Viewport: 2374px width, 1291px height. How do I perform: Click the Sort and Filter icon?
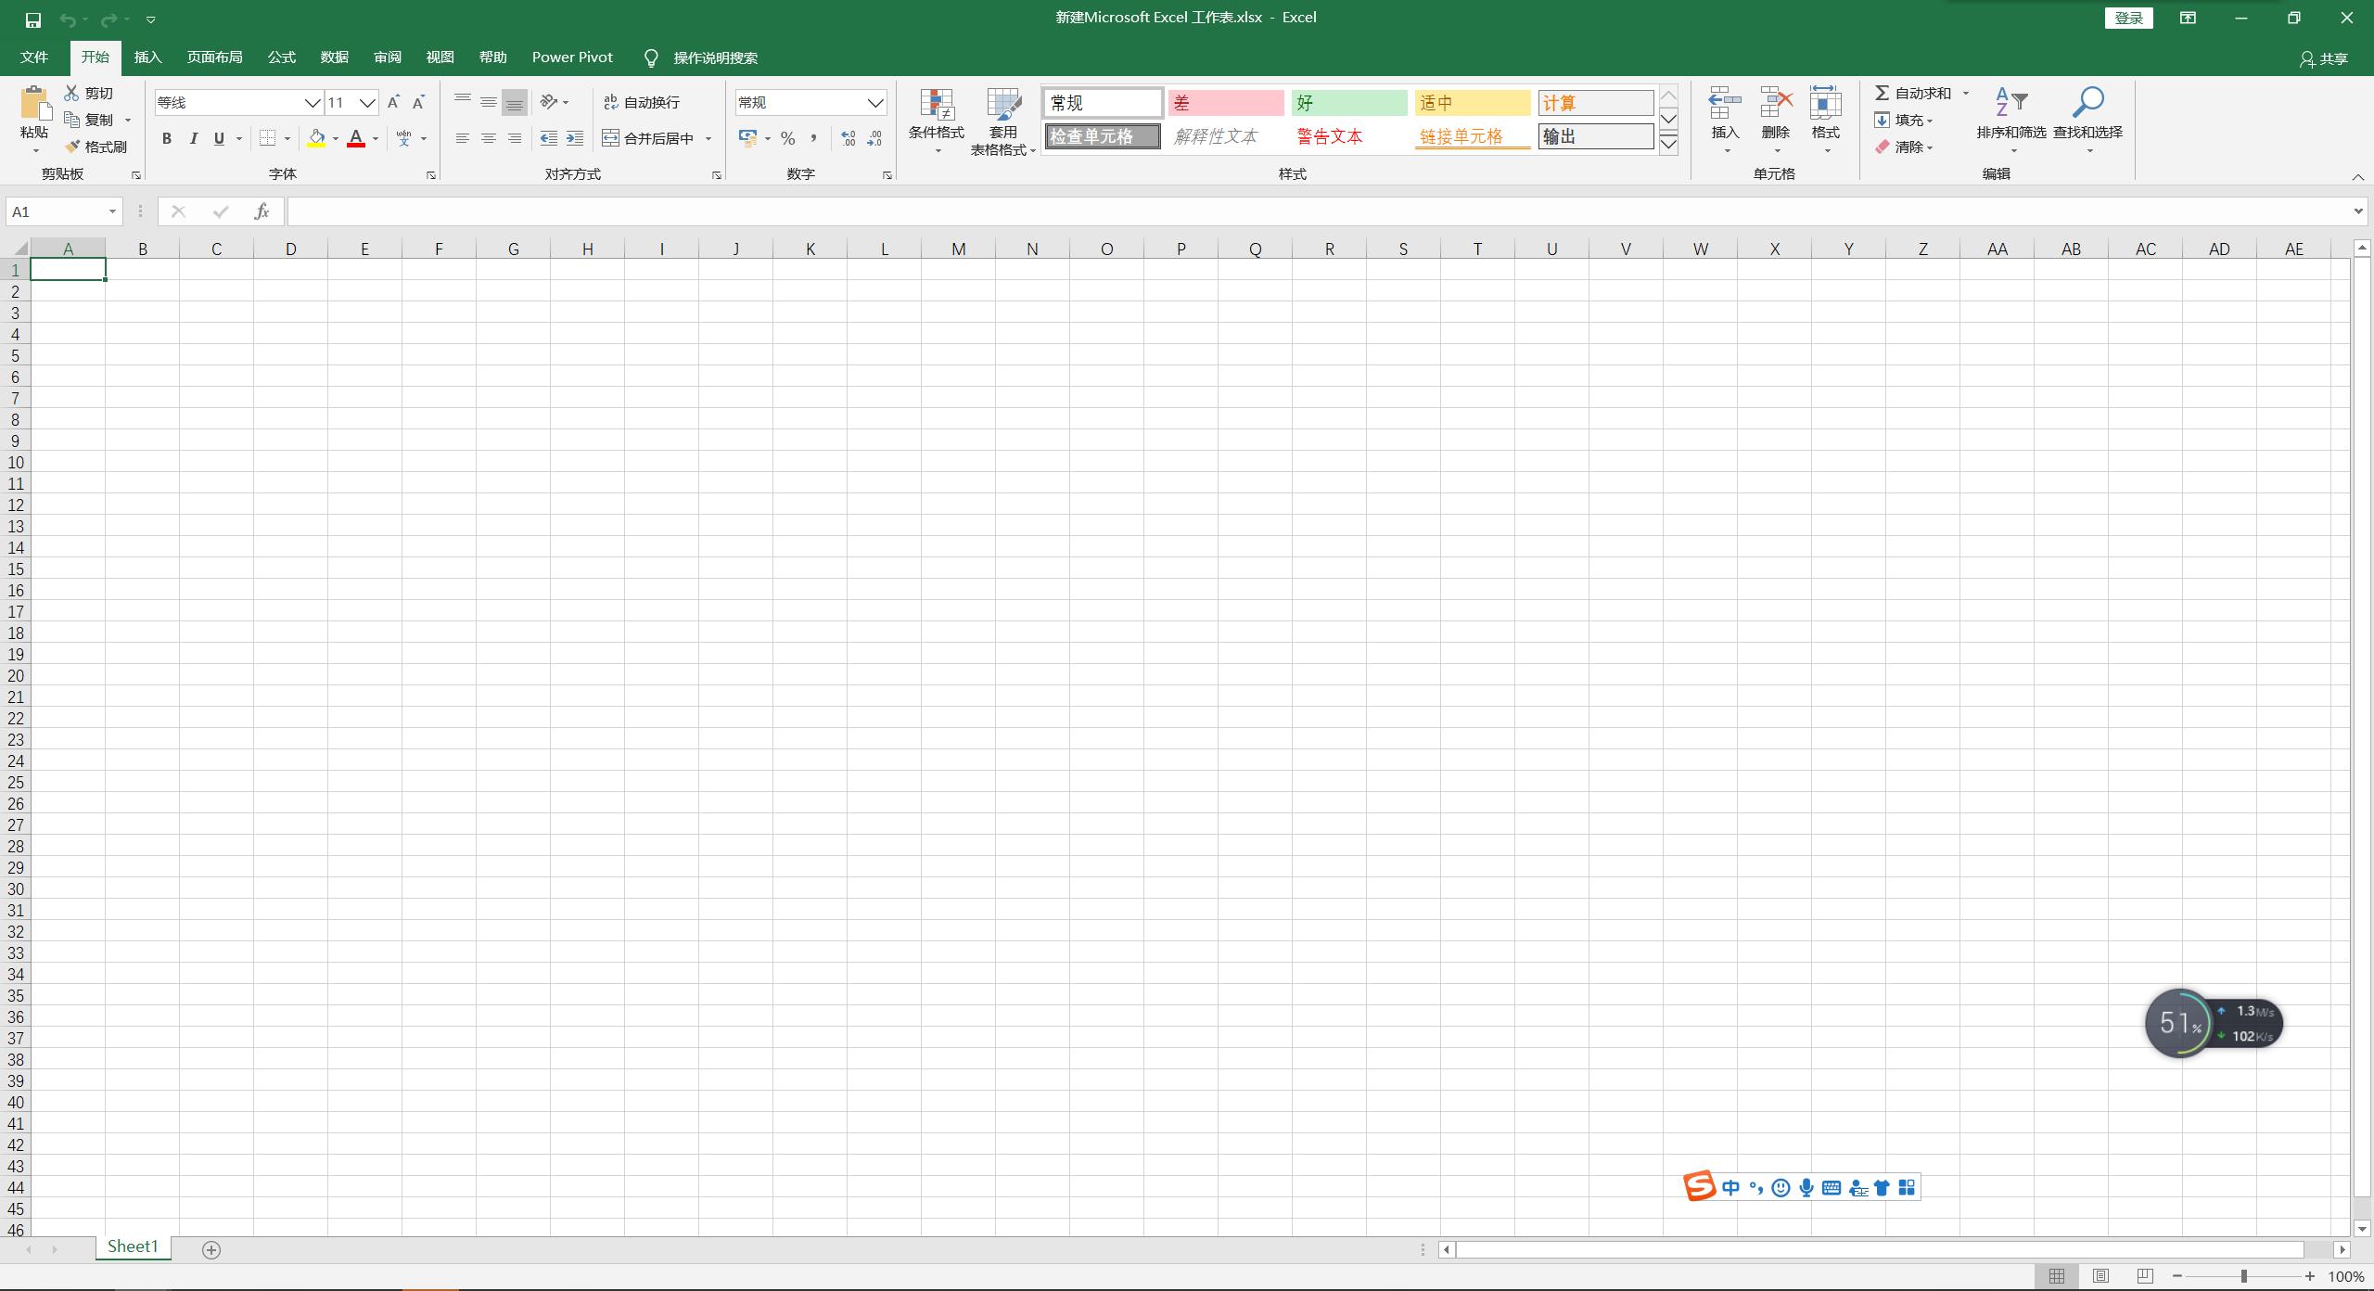[2010, 104]
